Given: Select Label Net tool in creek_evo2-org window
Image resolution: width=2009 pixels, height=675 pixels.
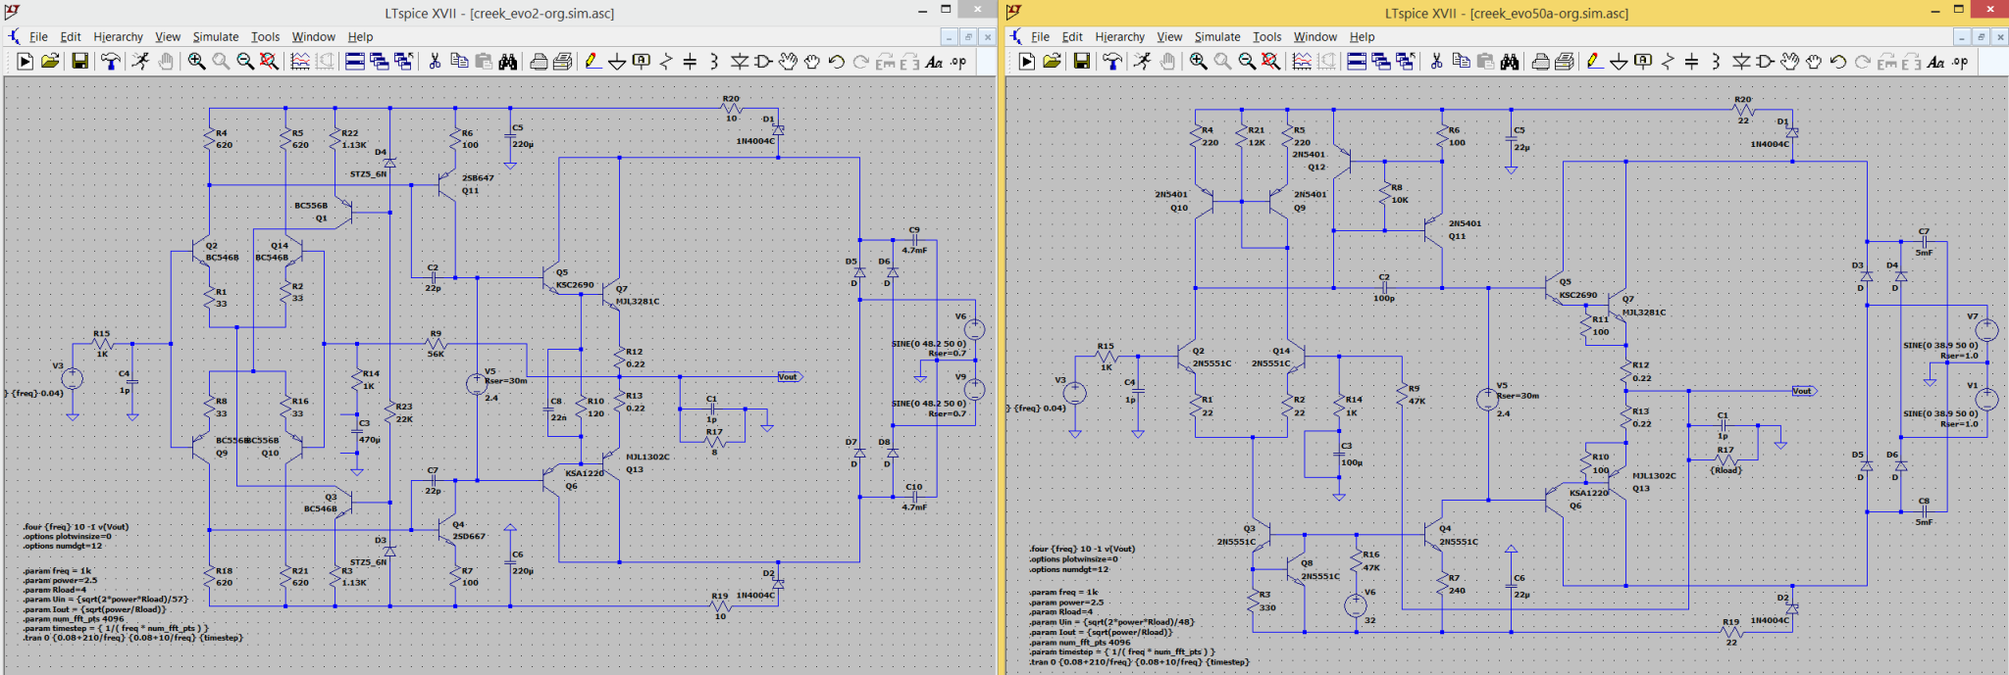Looking at the screenshot, I should (x=642, y=62).
